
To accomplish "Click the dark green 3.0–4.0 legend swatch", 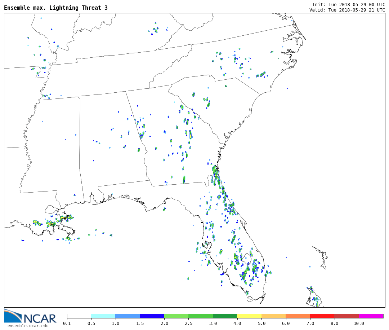I will pyautogui.click(x=225, y=316).
